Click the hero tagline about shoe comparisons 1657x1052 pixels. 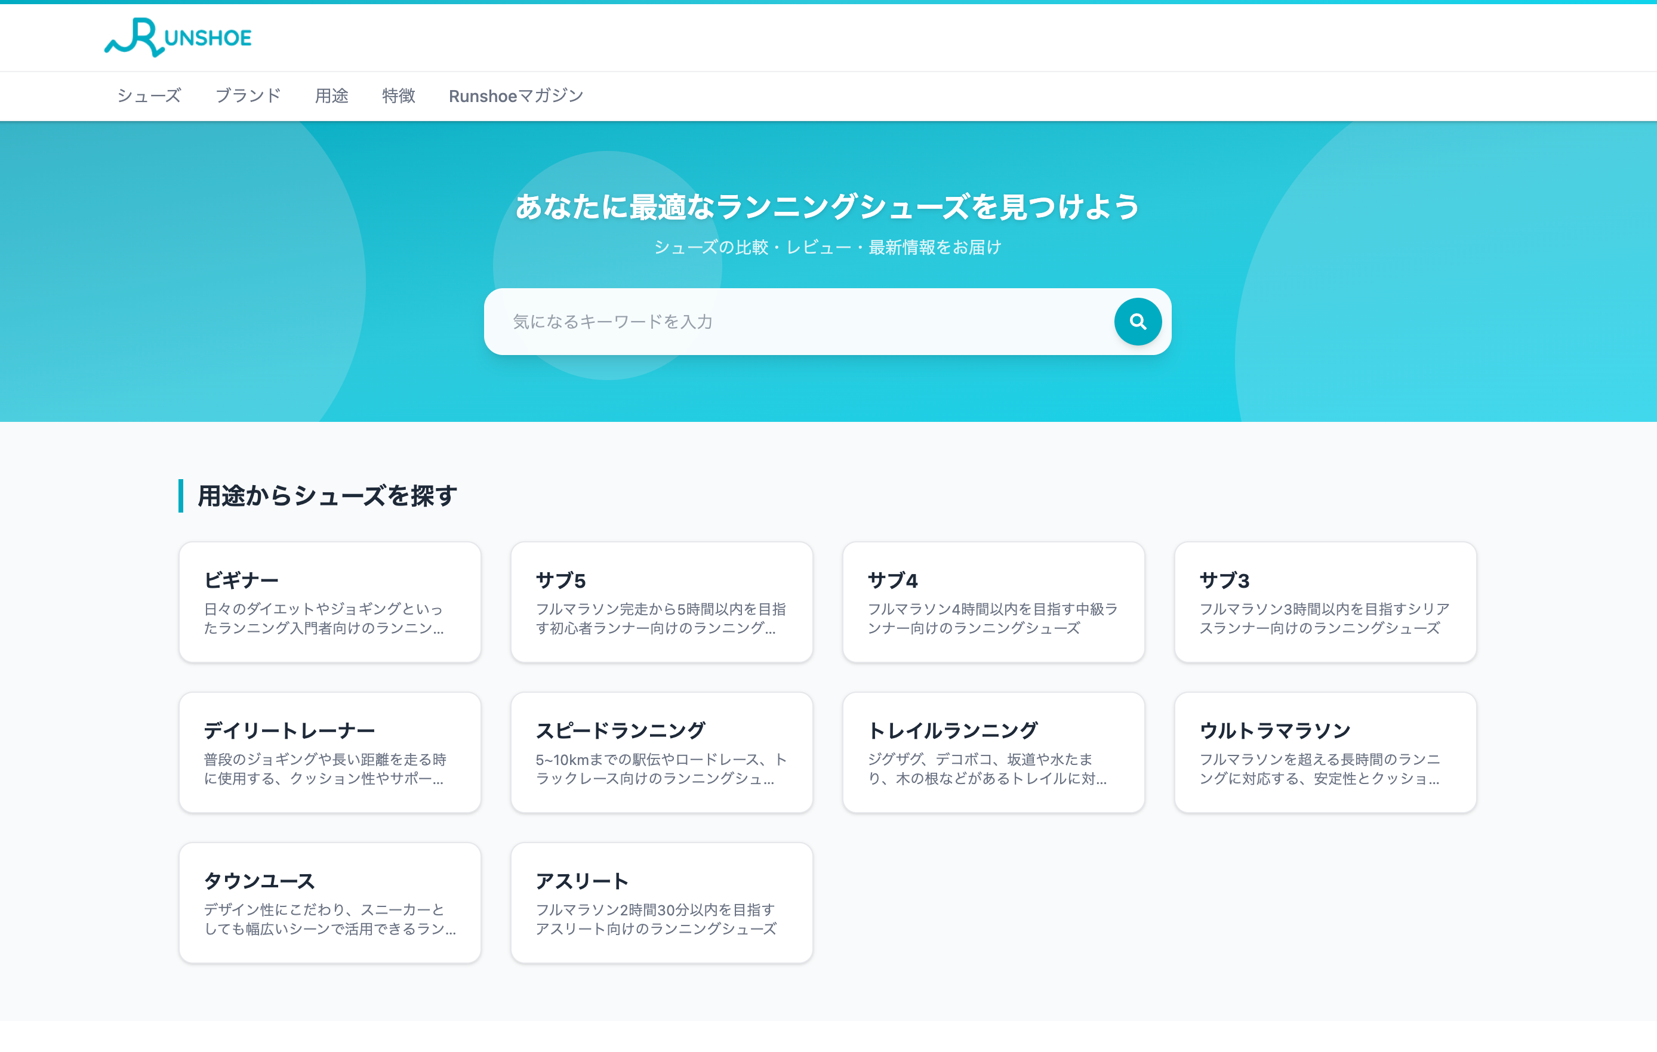point(828,247)
